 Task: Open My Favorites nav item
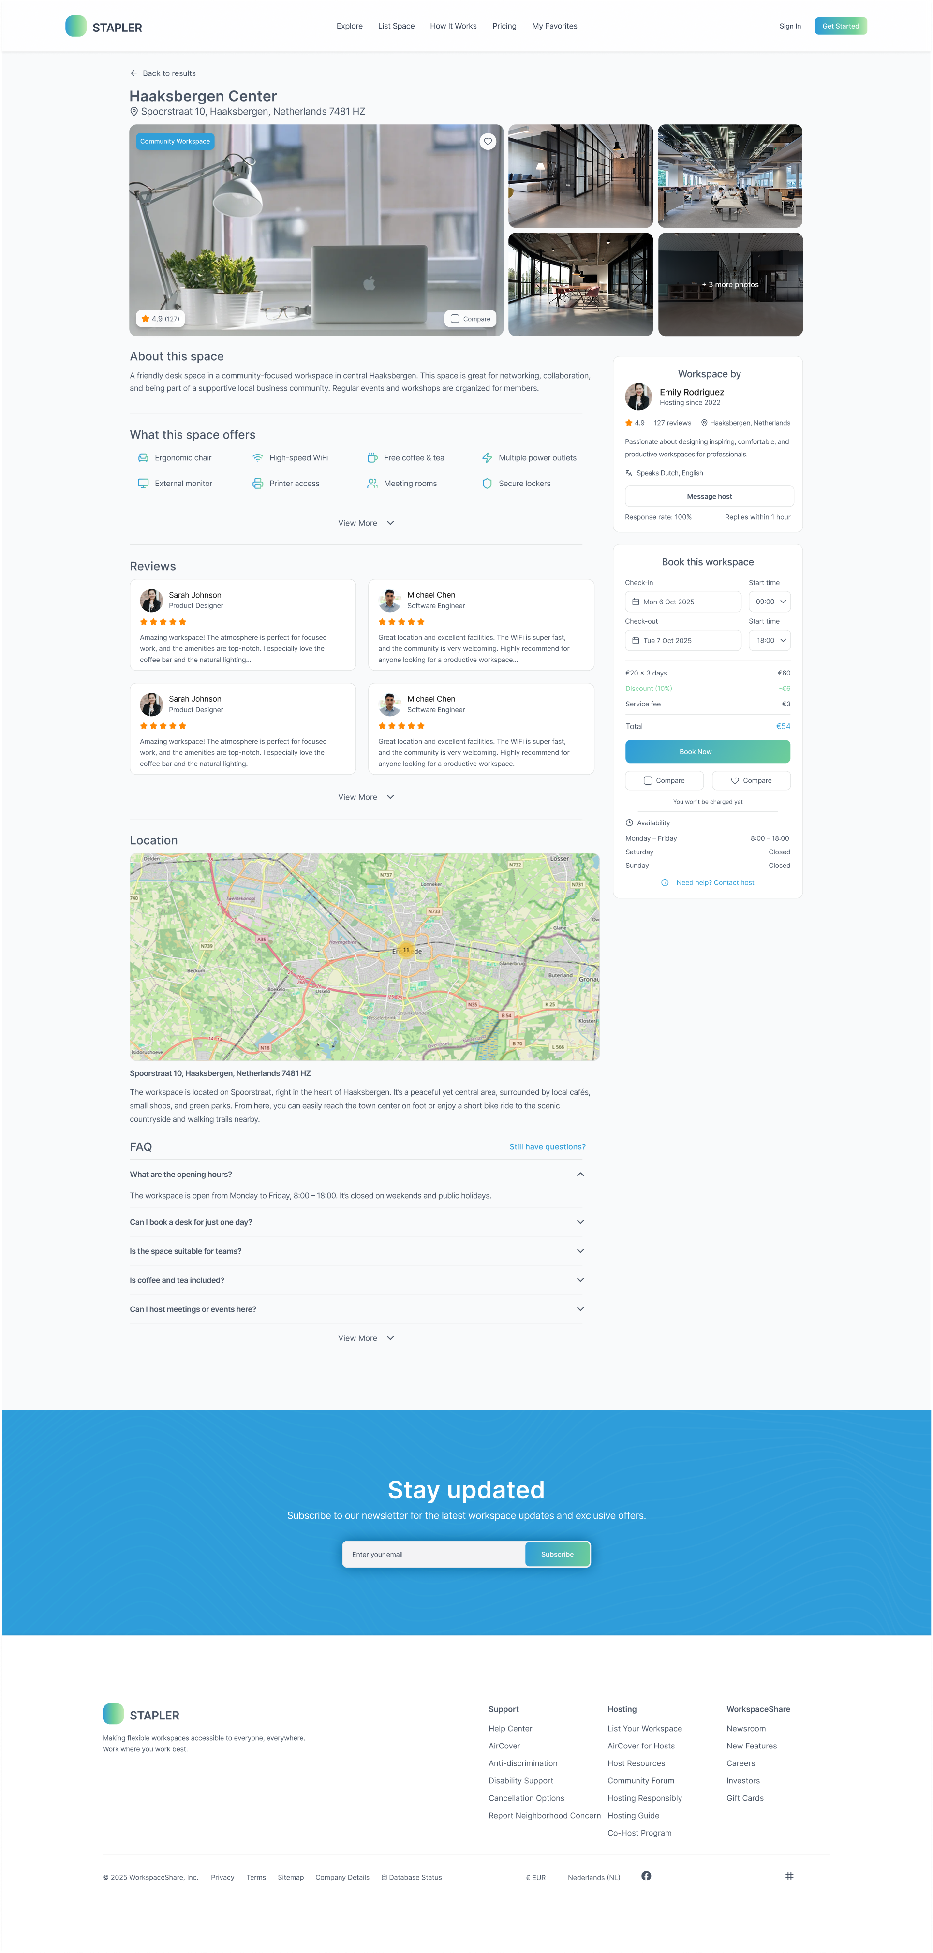click(554, 27)
